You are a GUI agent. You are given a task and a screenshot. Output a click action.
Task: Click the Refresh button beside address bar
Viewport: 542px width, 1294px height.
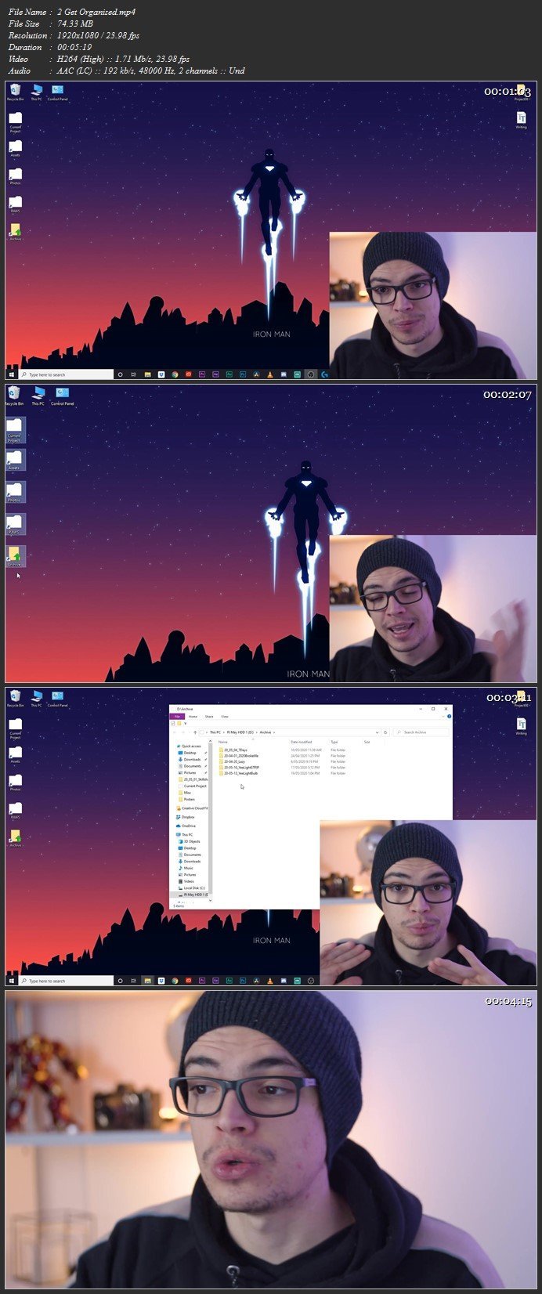385,732
